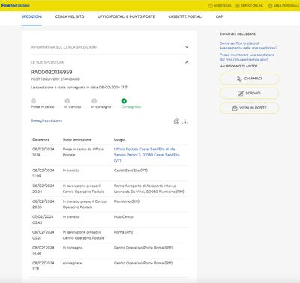Click the 'Postedelivery Standard' label
Image resolution: width=300 pixels, height=283 pixels.
pyautogui.click(x=55, y=79)
